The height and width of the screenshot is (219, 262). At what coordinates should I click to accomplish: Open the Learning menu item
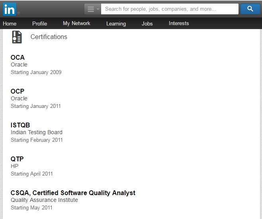pyautogui.click(x=116, y=23)
